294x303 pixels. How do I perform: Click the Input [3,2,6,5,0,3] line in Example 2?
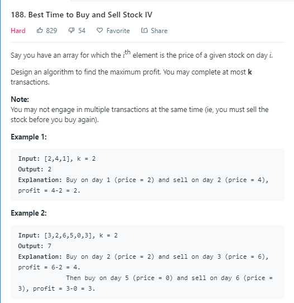pyautogui.click(x=68, y=235)
